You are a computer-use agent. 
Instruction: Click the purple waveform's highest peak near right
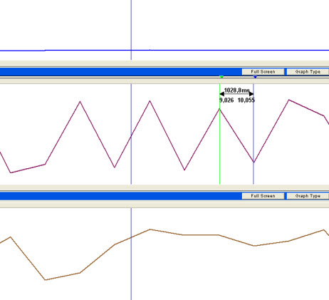coord(289,100)
